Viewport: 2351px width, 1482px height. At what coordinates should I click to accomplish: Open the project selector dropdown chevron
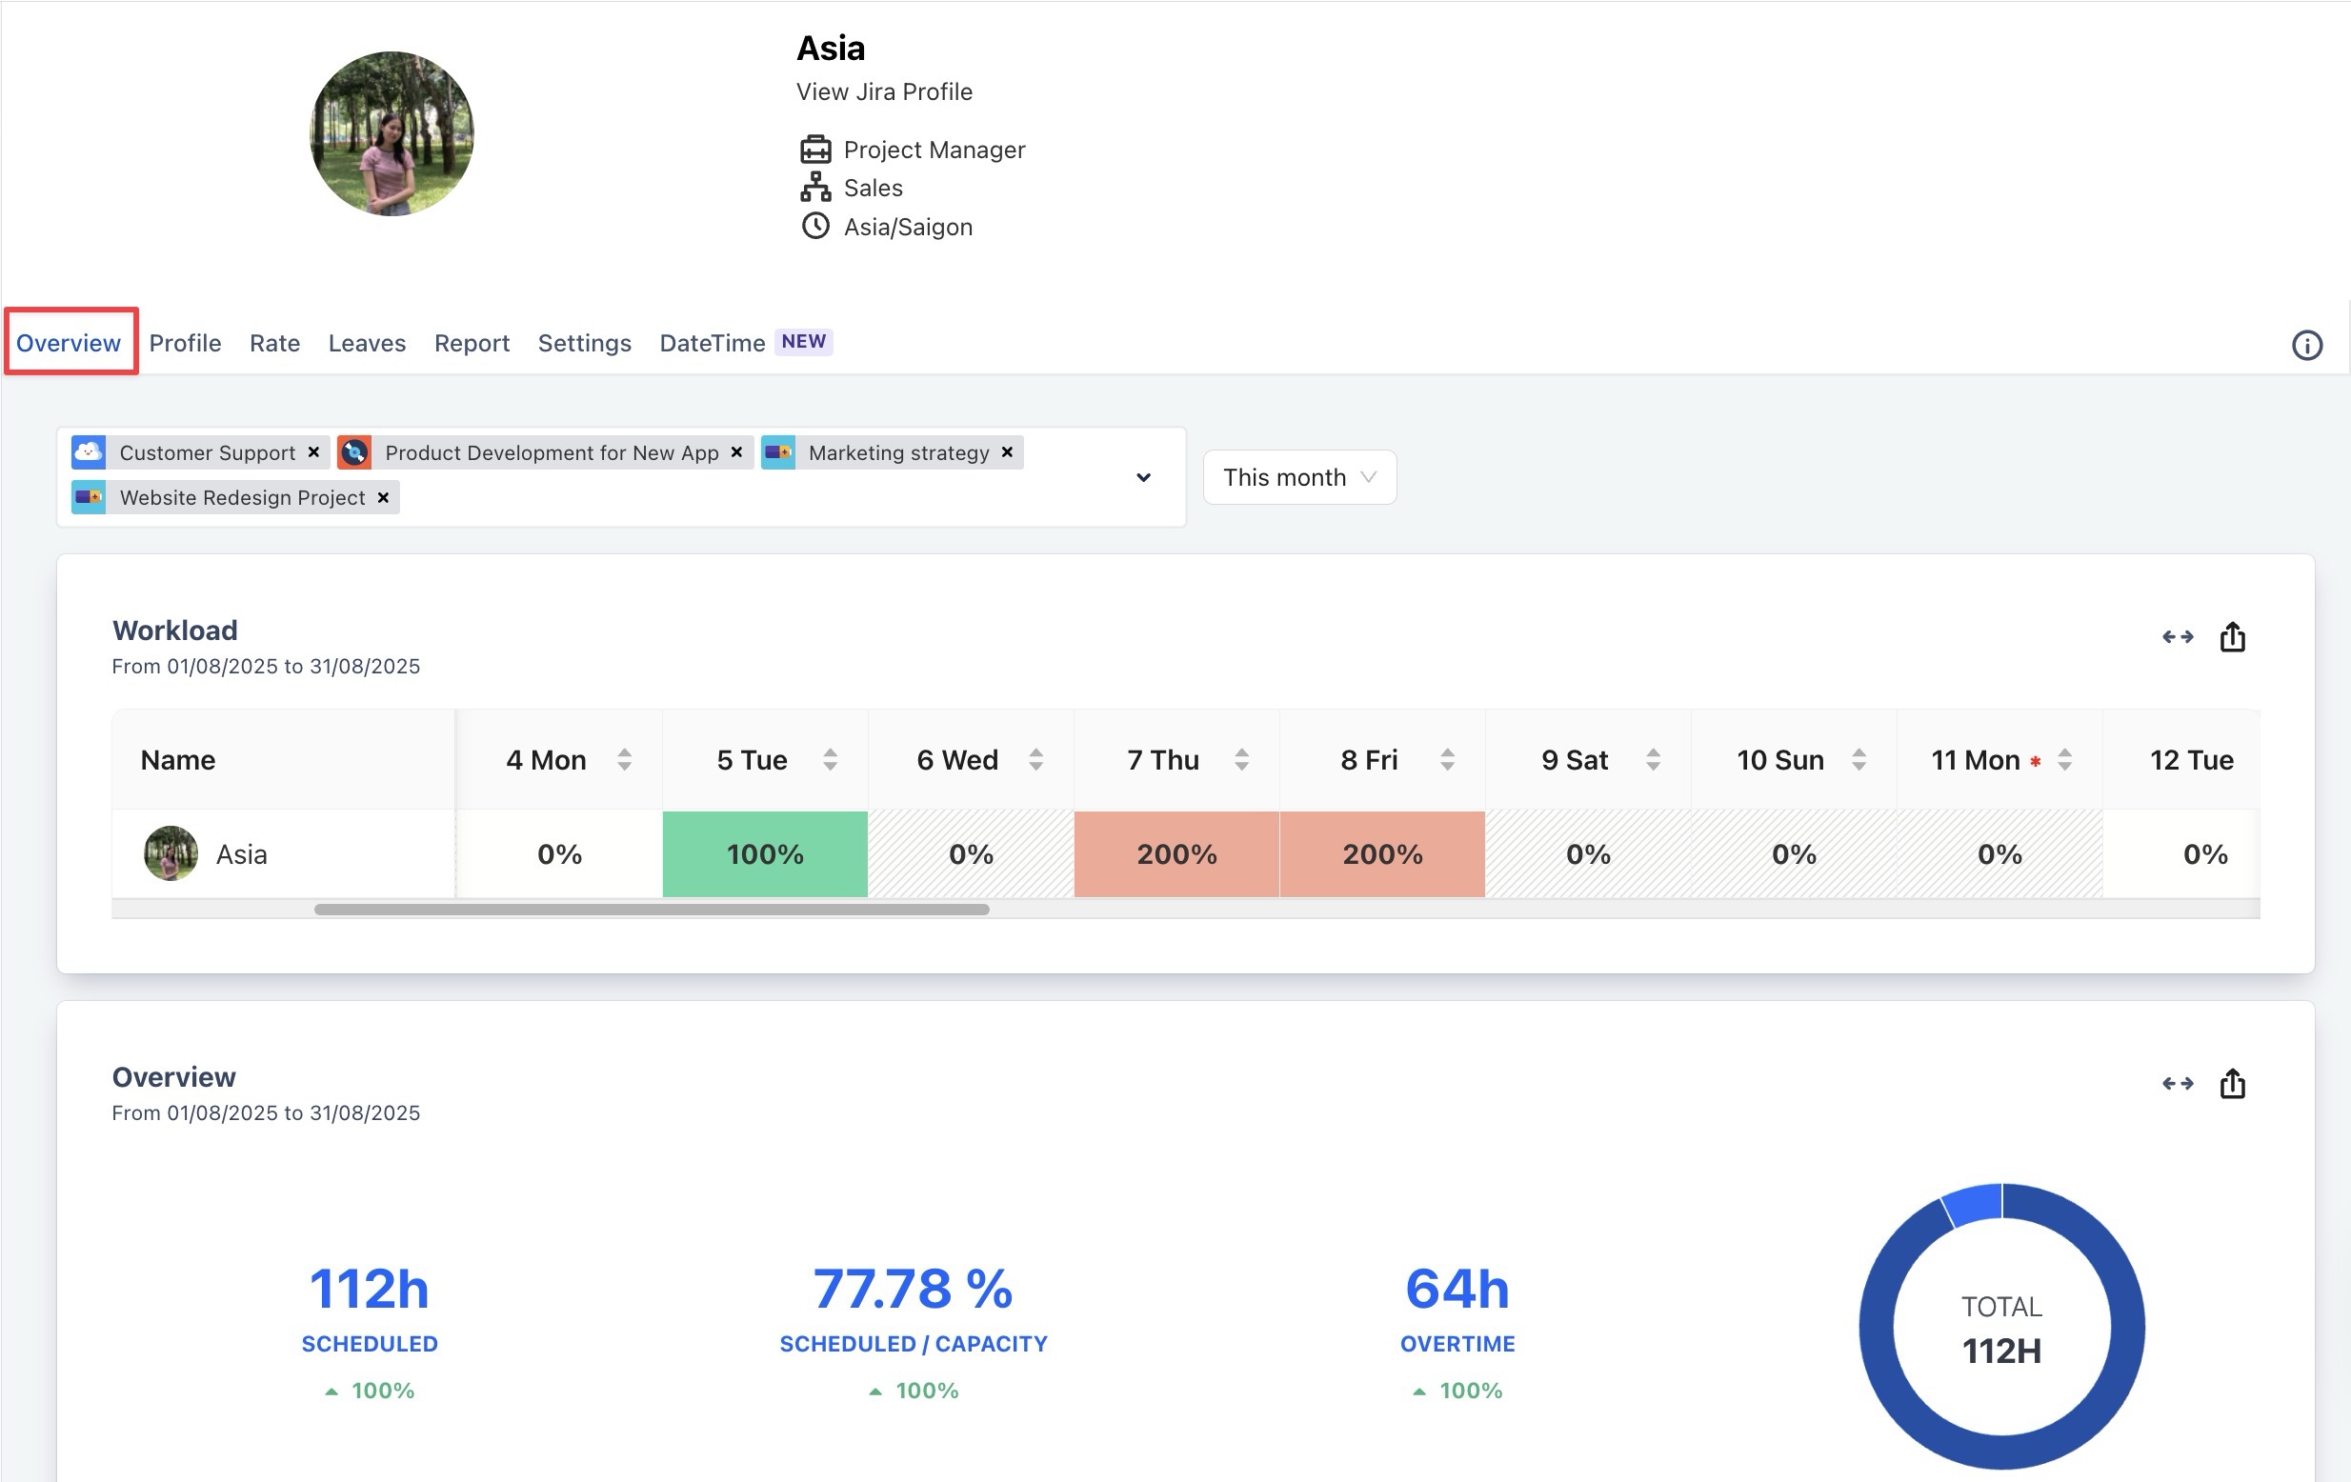pos(1143,477)
